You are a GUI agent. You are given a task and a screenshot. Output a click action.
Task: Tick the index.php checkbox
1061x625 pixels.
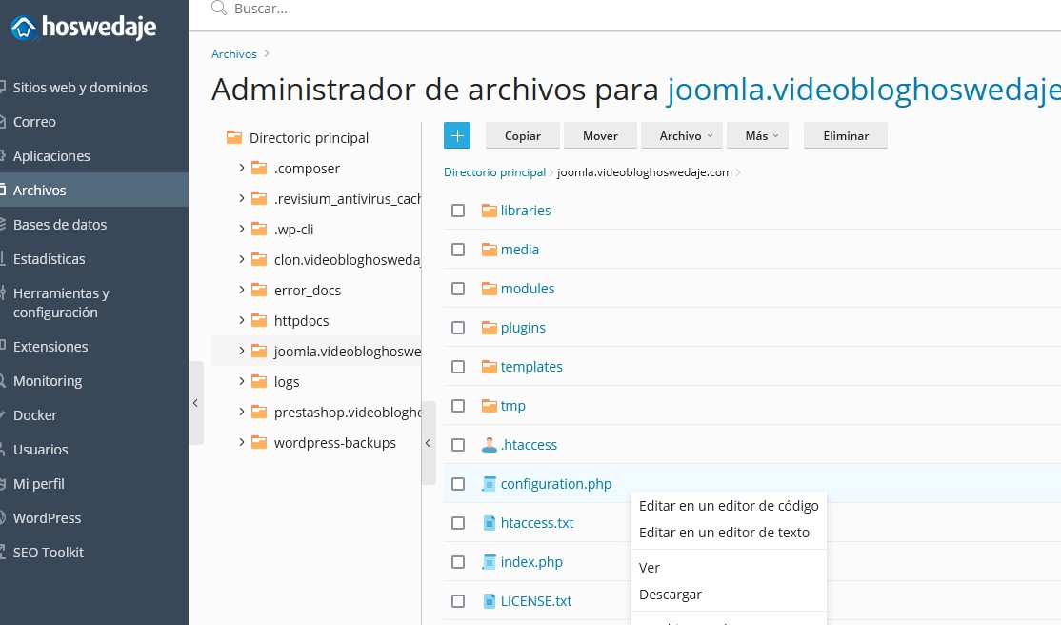(x=458, y=562)
